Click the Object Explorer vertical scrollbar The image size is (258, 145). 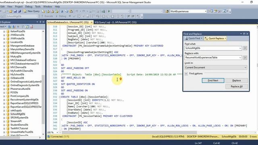[x=43, y=99]
